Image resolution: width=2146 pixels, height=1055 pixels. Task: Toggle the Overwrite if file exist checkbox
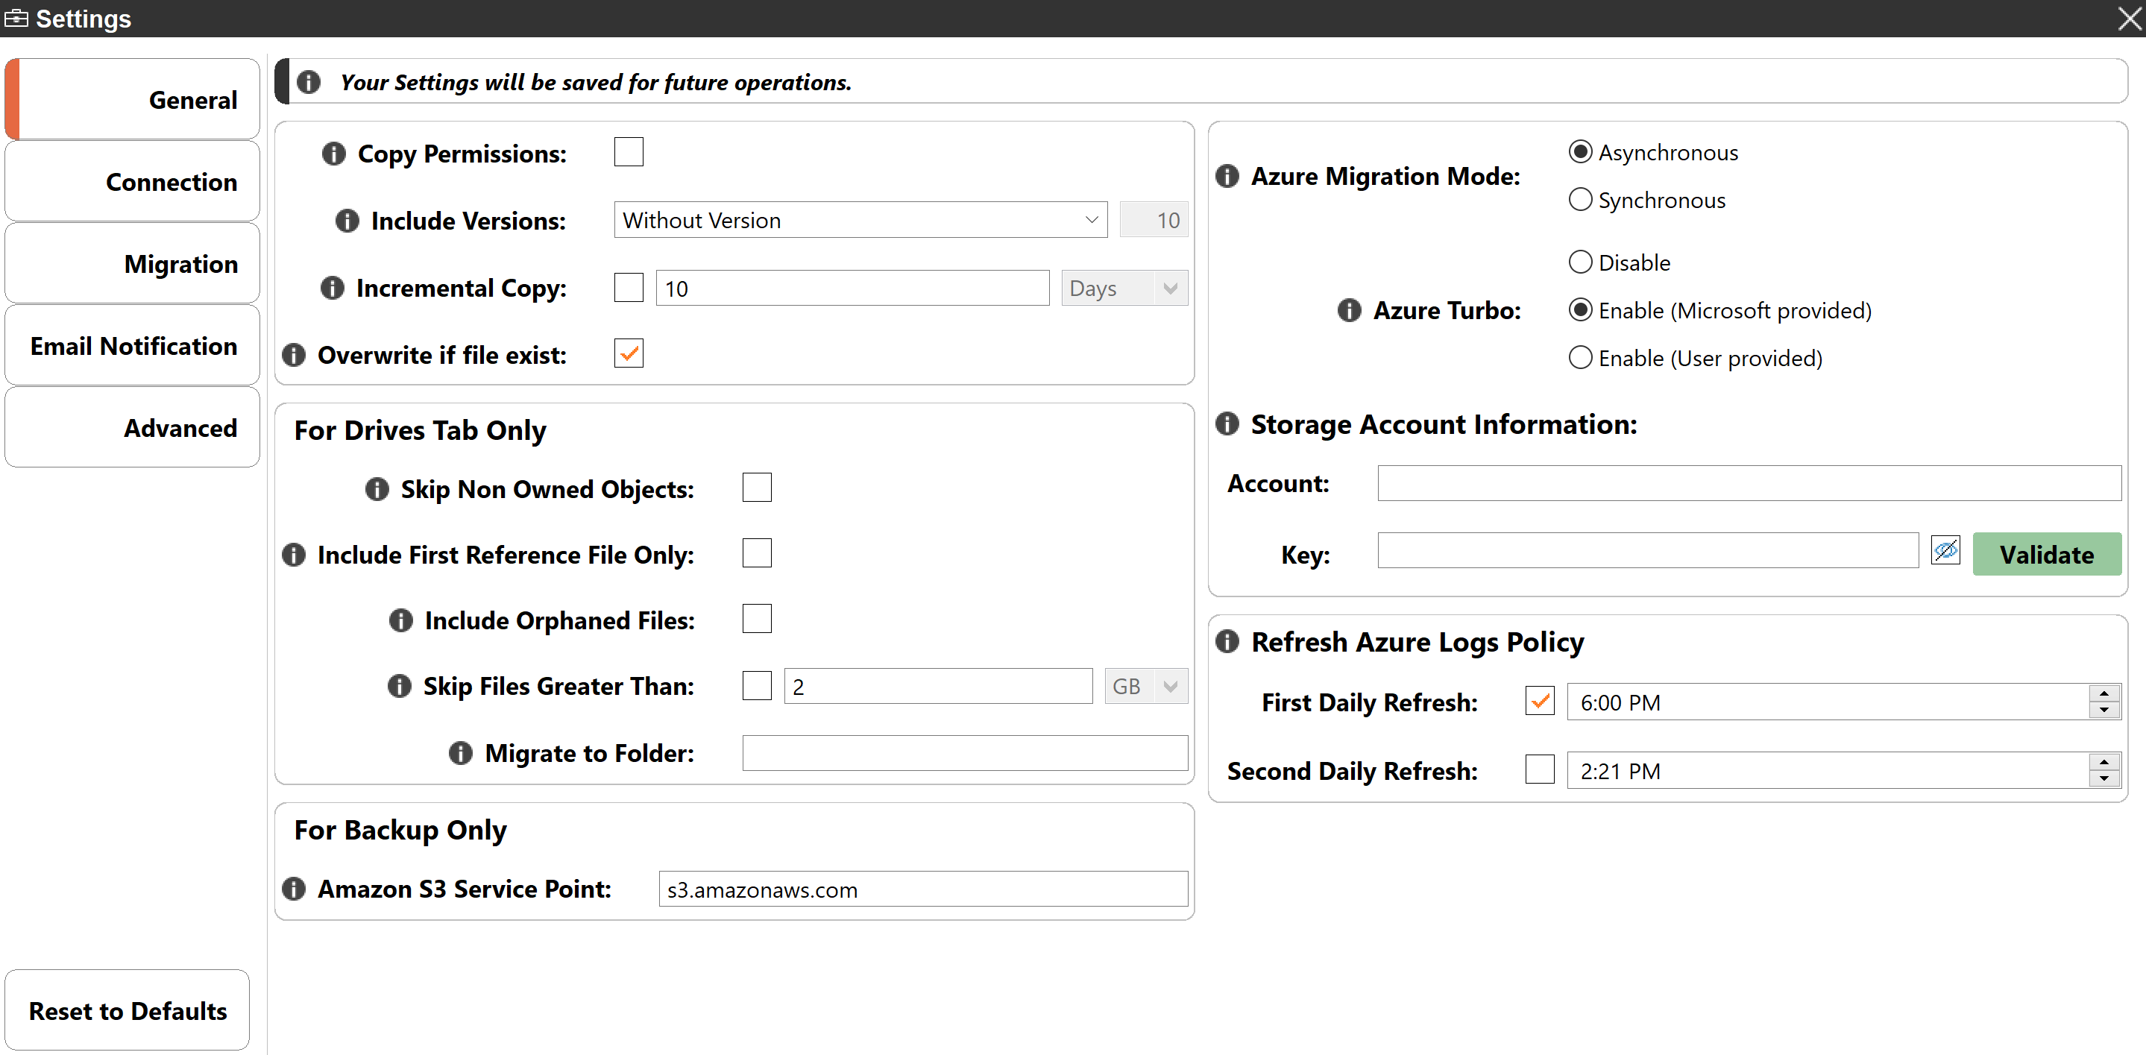(x=627, y=353)
